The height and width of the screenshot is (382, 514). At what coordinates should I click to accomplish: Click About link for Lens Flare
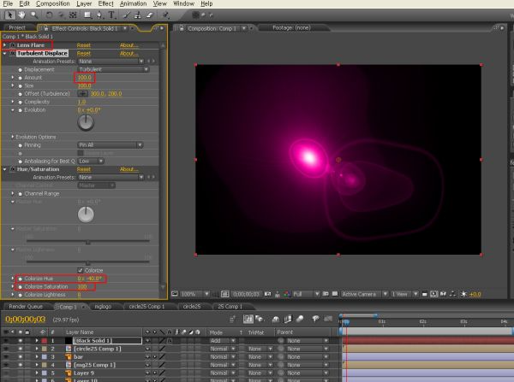[x=128, y=45]
